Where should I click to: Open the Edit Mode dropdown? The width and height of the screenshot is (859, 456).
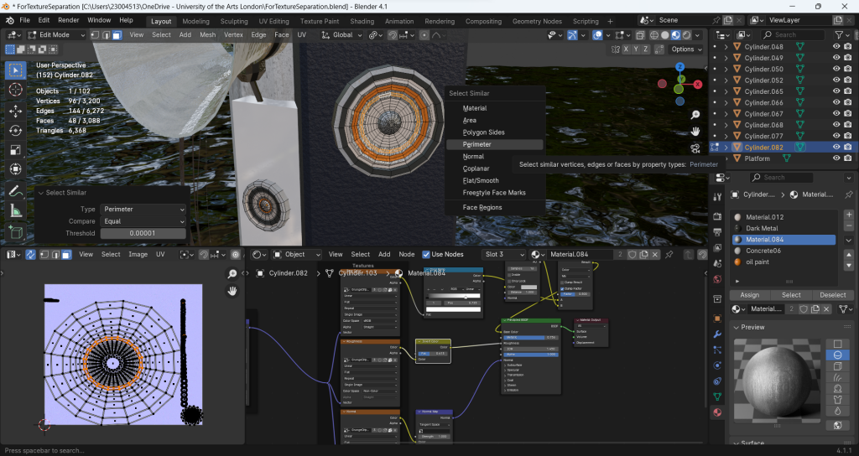pyautogui.click(x=55, y=35)
